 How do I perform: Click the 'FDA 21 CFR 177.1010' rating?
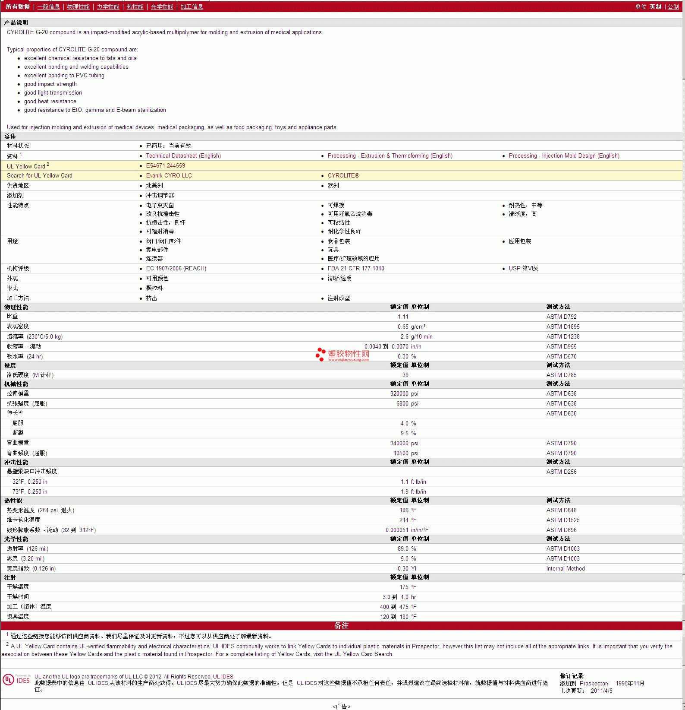[x=356, y=269]
